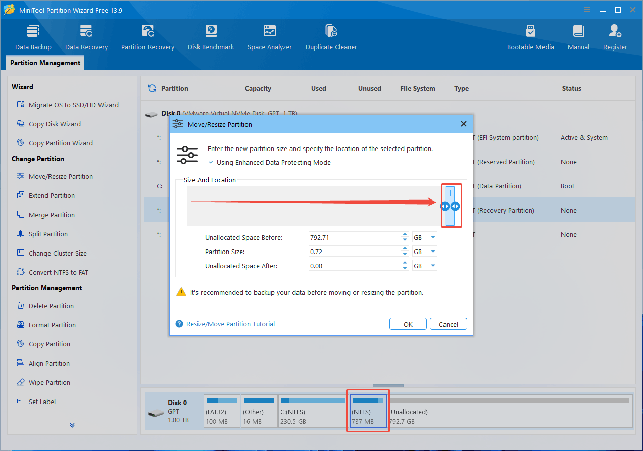Sort by Status column header
The image size is (643, 451).
572,88
